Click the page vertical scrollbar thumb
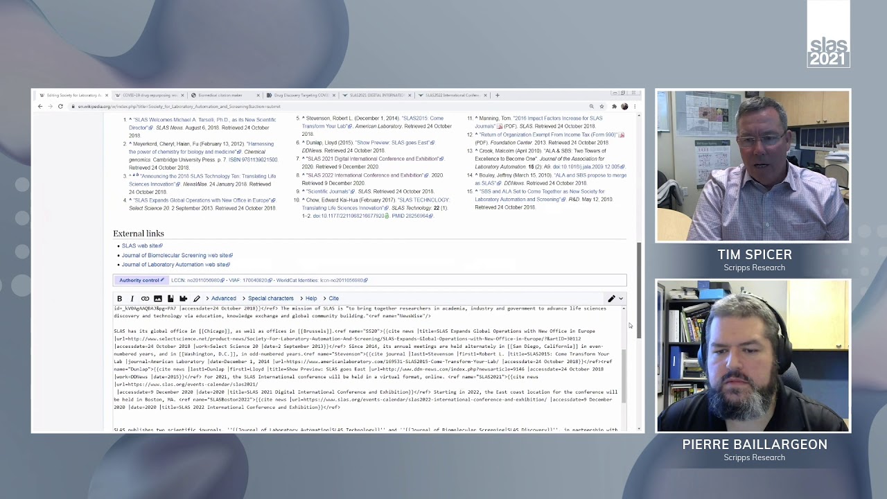The image size is (887, 499). click(x=639, y=291)
